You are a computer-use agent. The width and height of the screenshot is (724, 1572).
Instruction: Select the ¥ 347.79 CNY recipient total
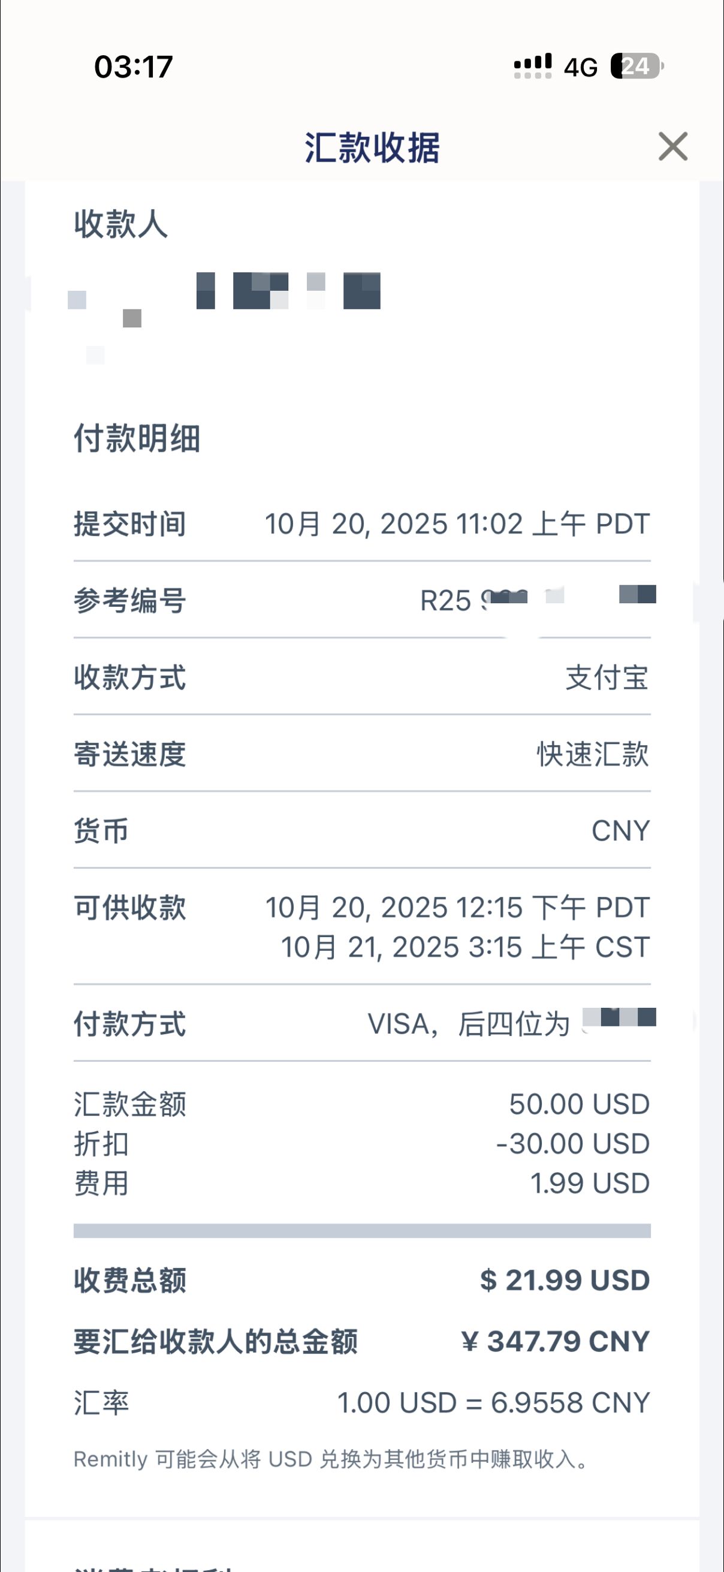tap(555, 1341)
